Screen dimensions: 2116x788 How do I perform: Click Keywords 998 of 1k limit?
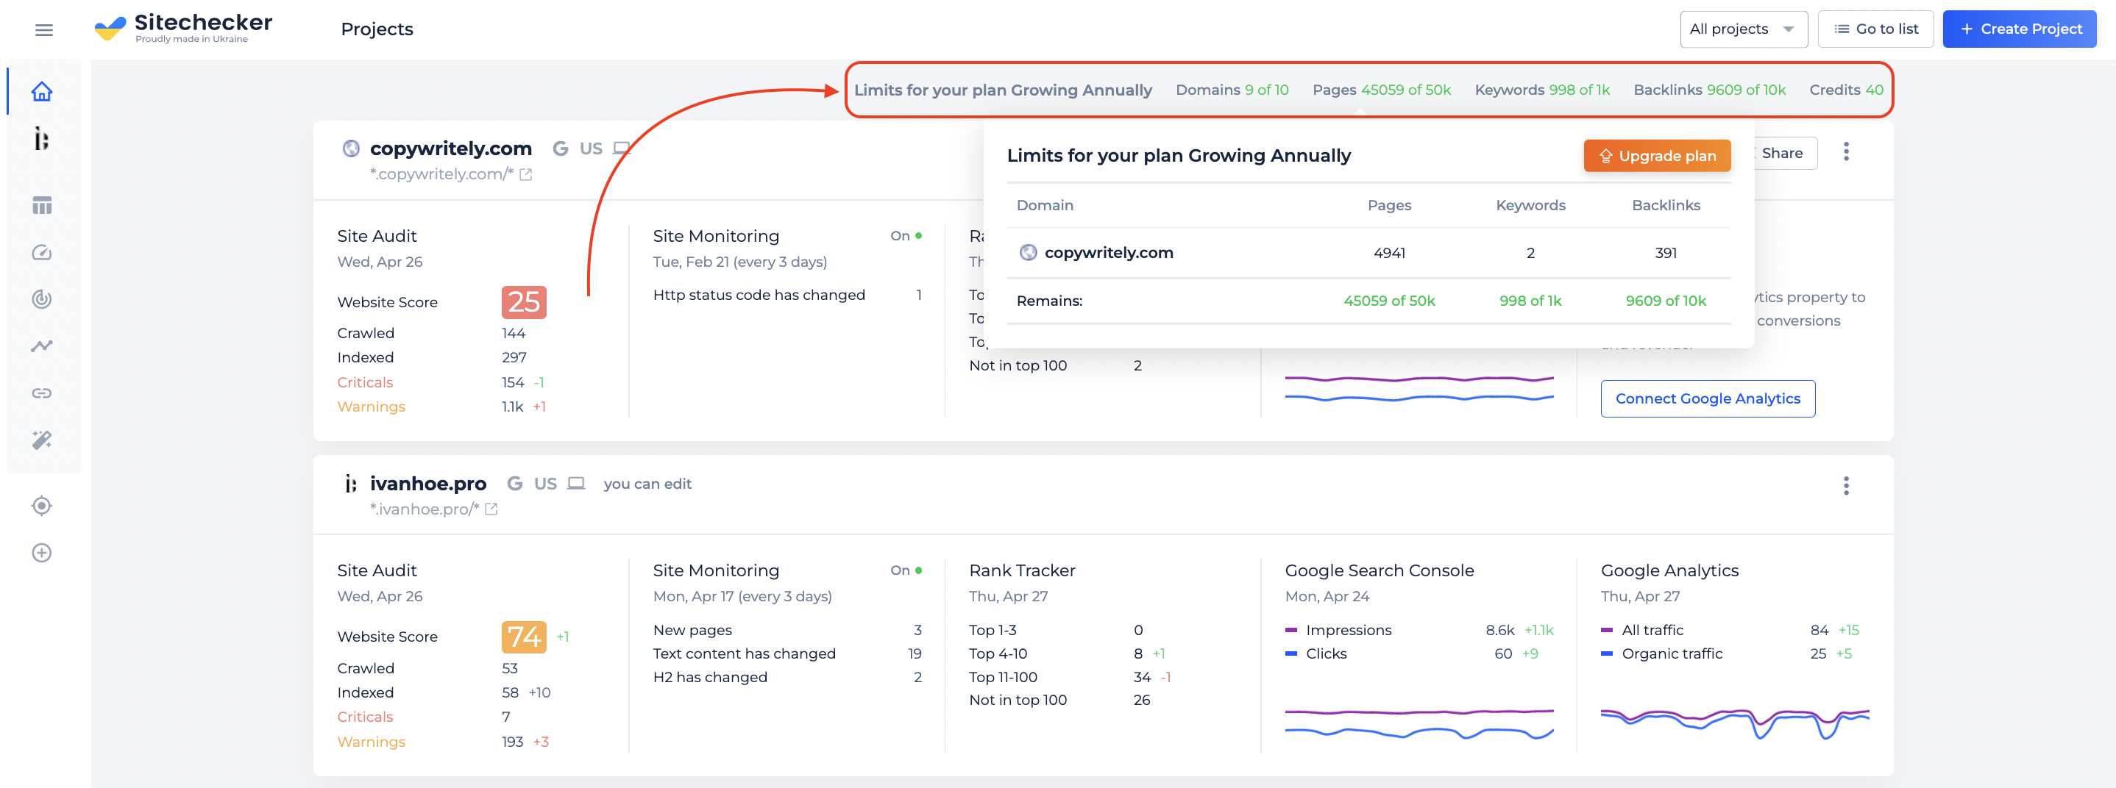pos(1542,90)
